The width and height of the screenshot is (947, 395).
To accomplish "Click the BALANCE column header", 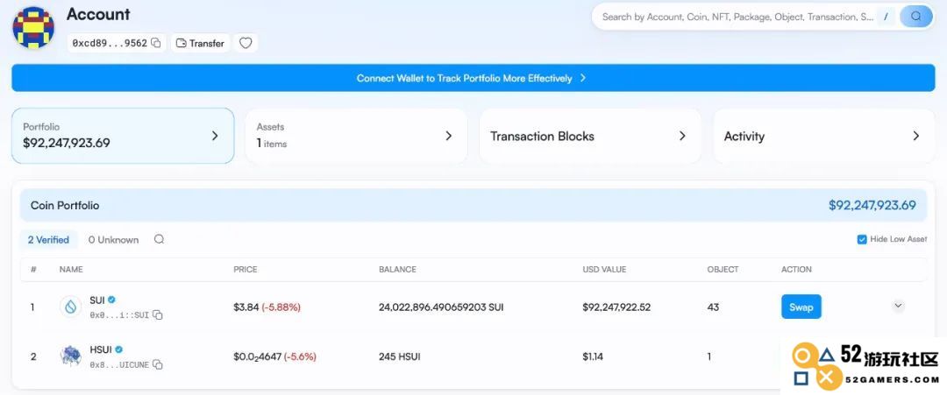I will click(x=397, y=269).
